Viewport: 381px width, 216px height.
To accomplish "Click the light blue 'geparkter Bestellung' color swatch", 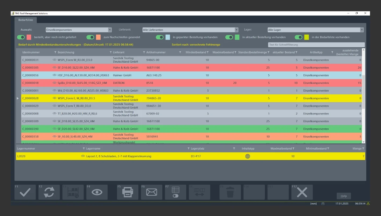I will coord(168,37).
